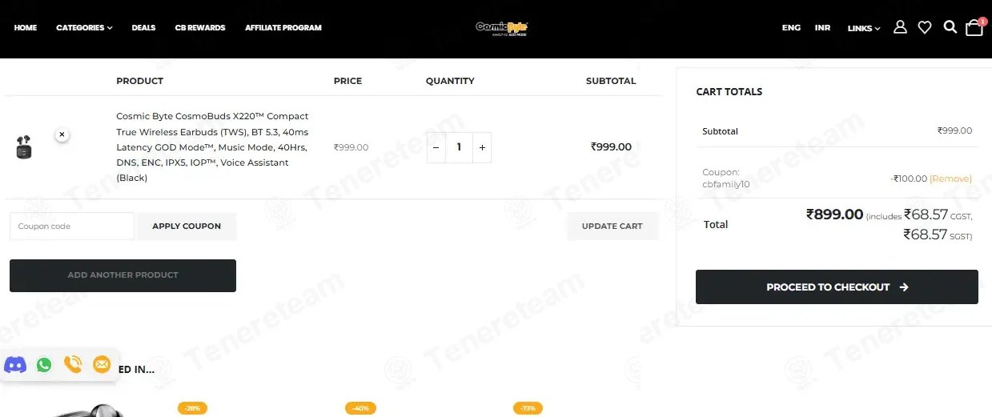Decrease quantity with minus button
Viewport: 992px width, 417px height.
pyautogui.click(x=436, y=147)
